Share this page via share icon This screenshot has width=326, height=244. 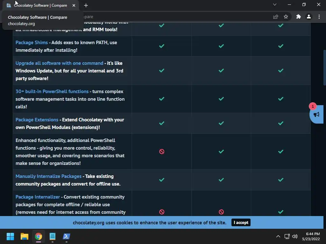point(276,17)
